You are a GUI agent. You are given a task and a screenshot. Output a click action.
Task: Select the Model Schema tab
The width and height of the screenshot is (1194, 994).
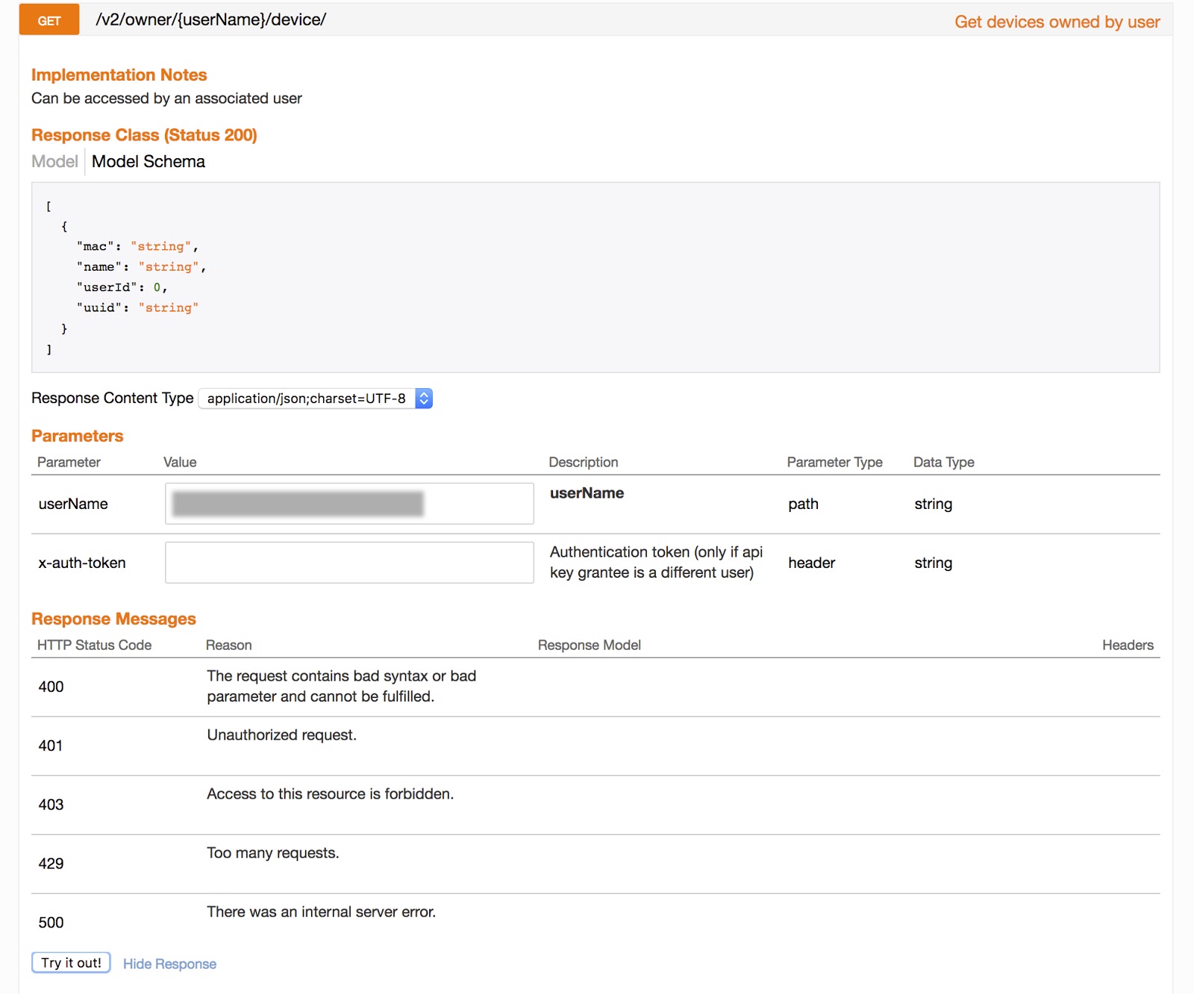[148, 161]
